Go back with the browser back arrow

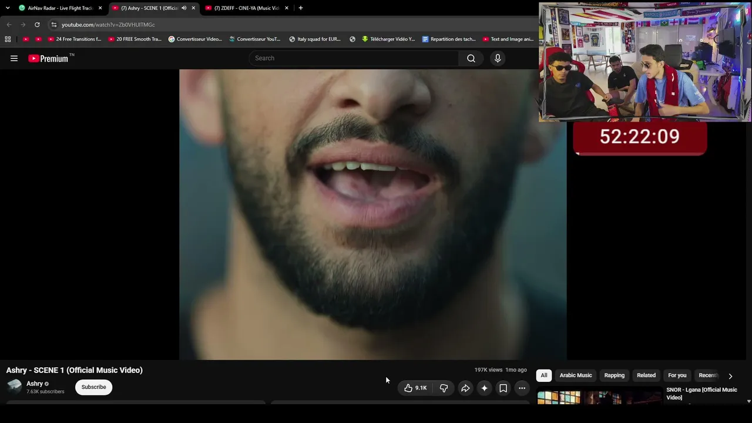click(x=9, y=25)
